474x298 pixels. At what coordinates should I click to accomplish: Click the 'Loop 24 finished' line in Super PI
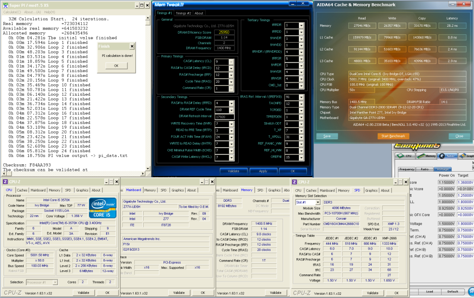pos(50,151)
